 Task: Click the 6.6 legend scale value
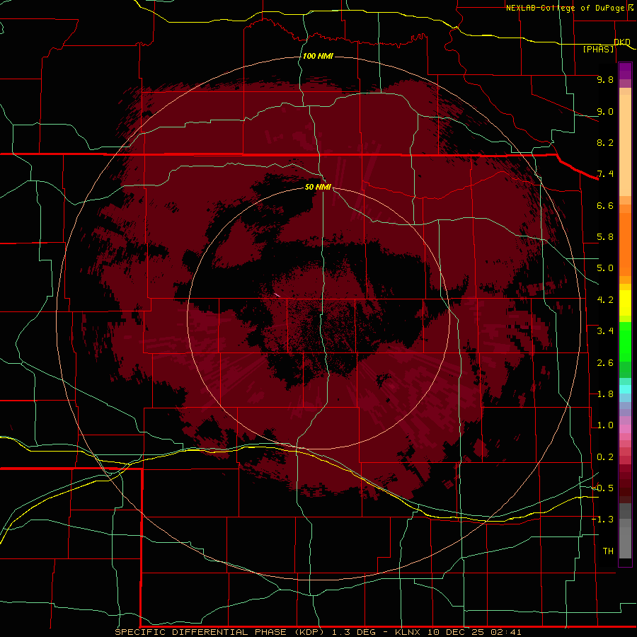click(605, 205)
